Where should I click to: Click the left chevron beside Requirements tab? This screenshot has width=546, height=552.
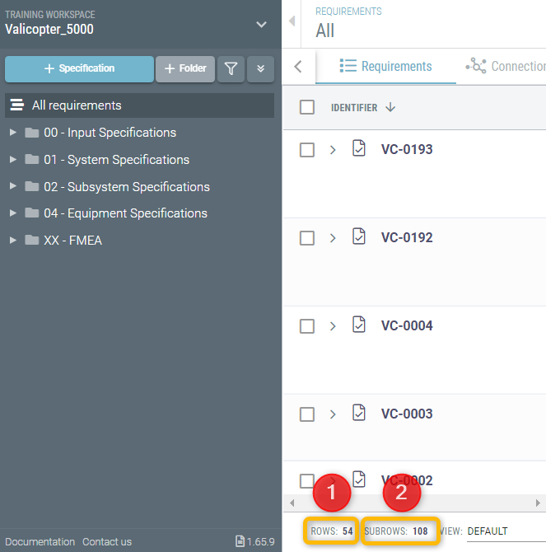click(x=298, y=66)
